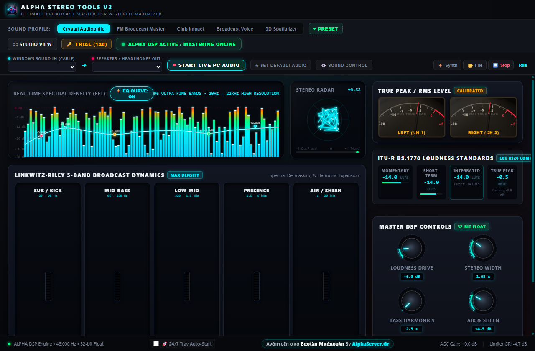Select the green EQ node on the curve
Image resolution: width=535 pixels, height=351 pixels.
click(209, 134)
